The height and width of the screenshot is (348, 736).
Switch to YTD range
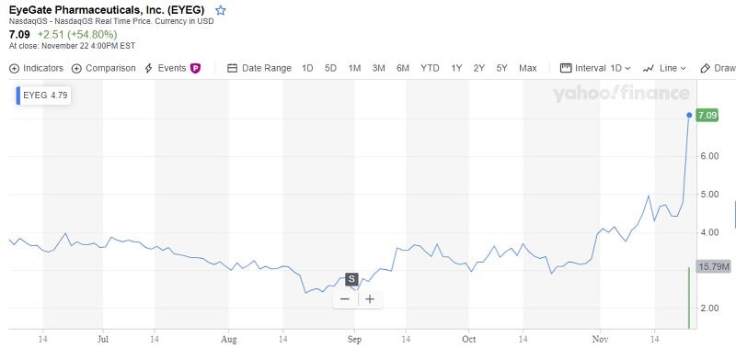(x=430, y=68)
